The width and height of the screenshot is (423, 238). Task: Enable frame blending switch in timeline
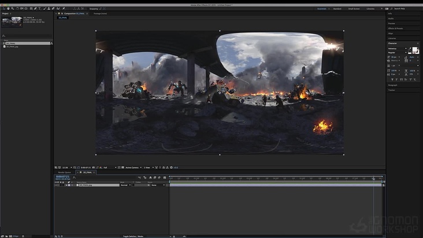tap(154, 177)
